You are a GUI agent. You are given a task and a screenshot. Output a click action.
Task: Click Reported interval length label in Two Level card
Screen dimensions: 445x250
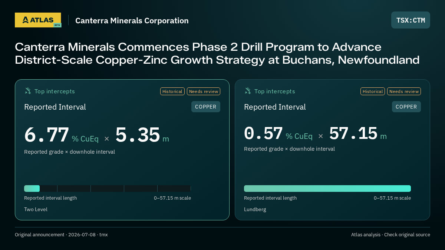pyautogui.click(x=50, y=198)
